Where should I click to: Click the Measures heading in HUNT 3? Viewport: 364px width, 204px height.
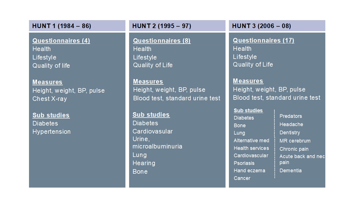point(248,81)
